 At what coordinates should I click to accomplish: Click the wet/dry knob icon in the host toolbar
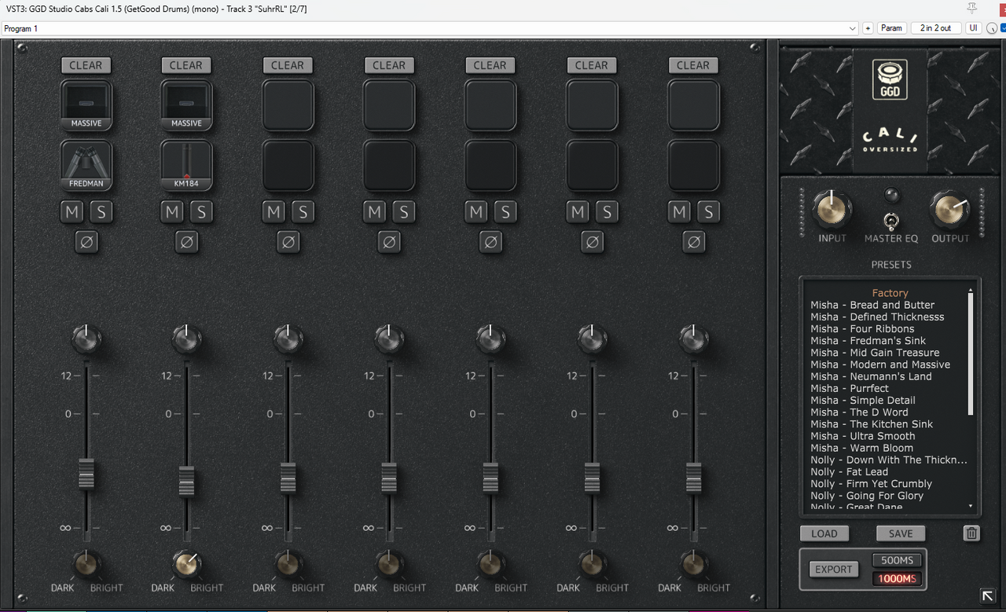pyautogui.click(x=992, y=28)
